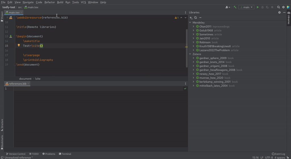Switch to the references.bib tab

pos(17,84)
